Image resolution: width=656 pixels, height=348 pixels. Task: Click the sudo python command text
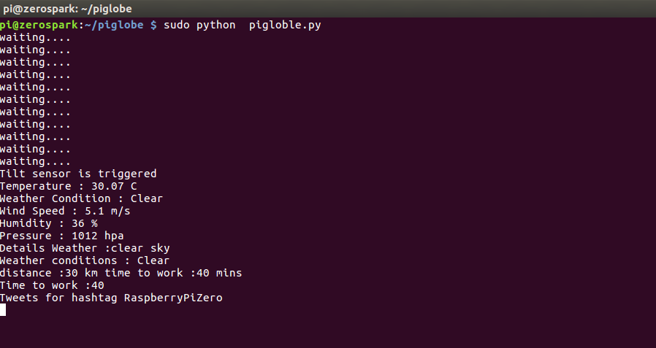point(199,25)
